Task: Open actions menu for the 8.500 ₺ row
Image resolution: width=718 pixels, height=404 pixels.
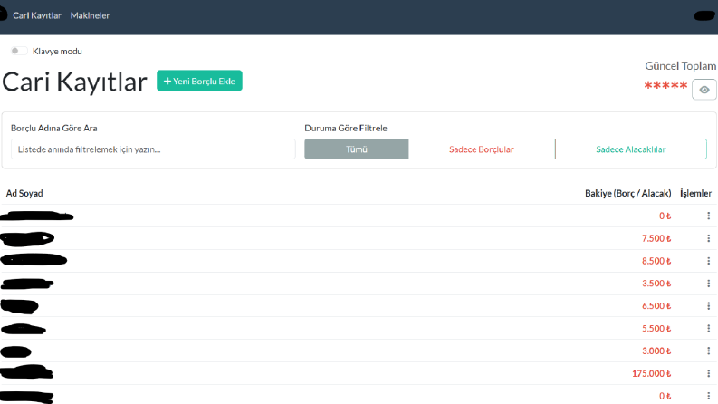Action: click(x=708, y=261)
